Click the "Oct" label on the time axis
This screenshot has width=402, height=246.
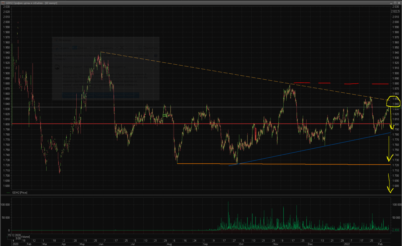pos(241,244)
